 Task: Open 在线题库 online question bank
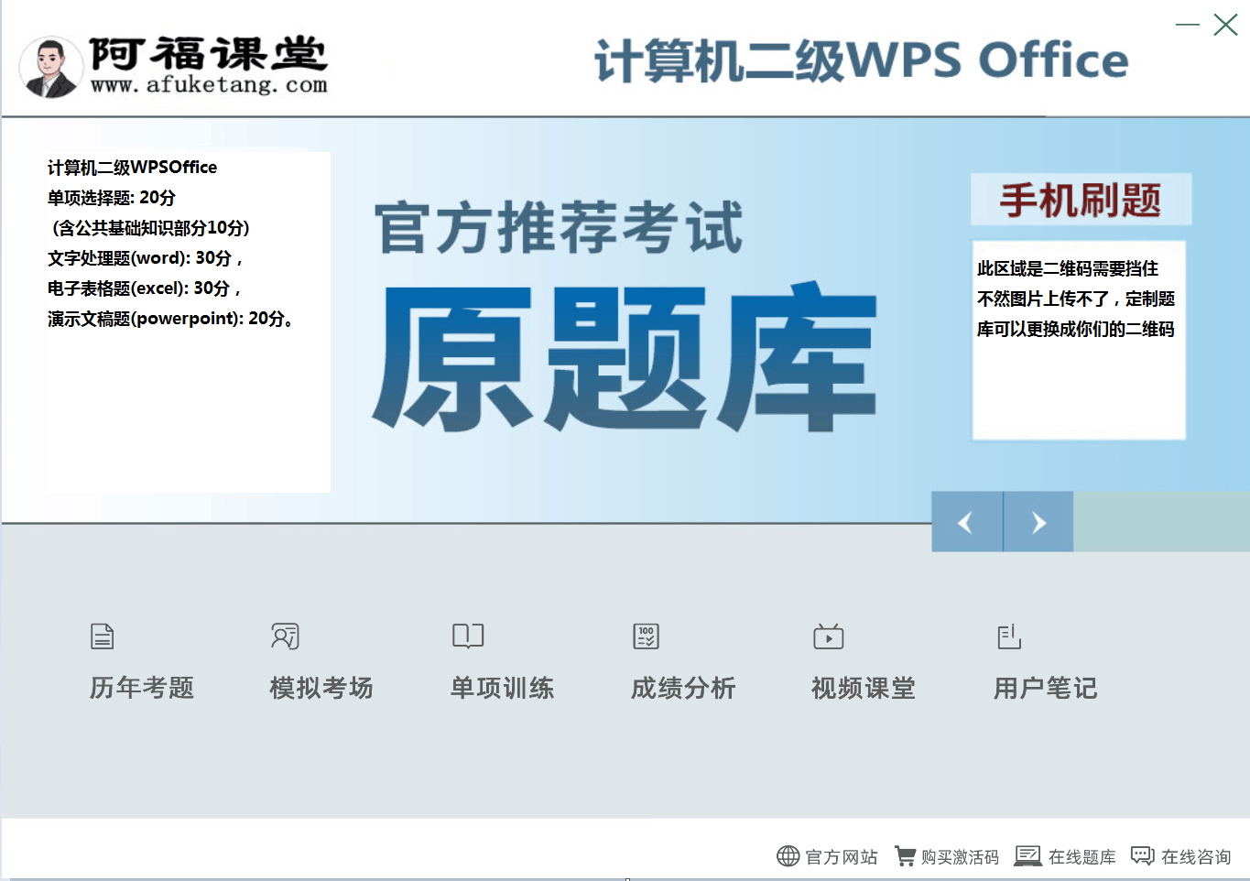point(1030,856)
